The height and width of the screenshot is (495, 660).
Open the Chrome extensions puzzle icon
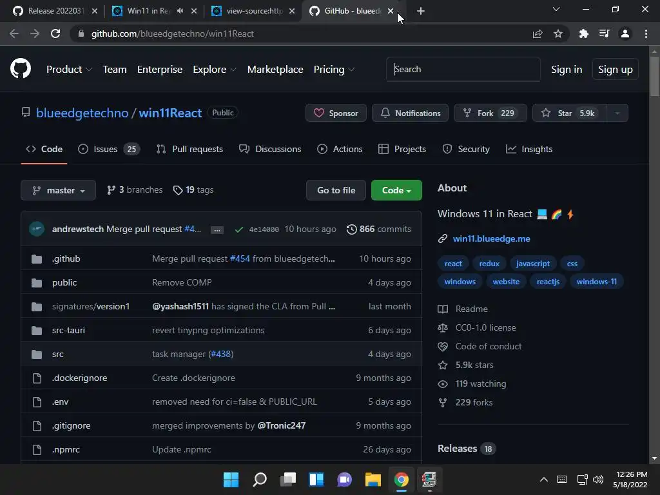pyautogui.click(x=583, y=34)
